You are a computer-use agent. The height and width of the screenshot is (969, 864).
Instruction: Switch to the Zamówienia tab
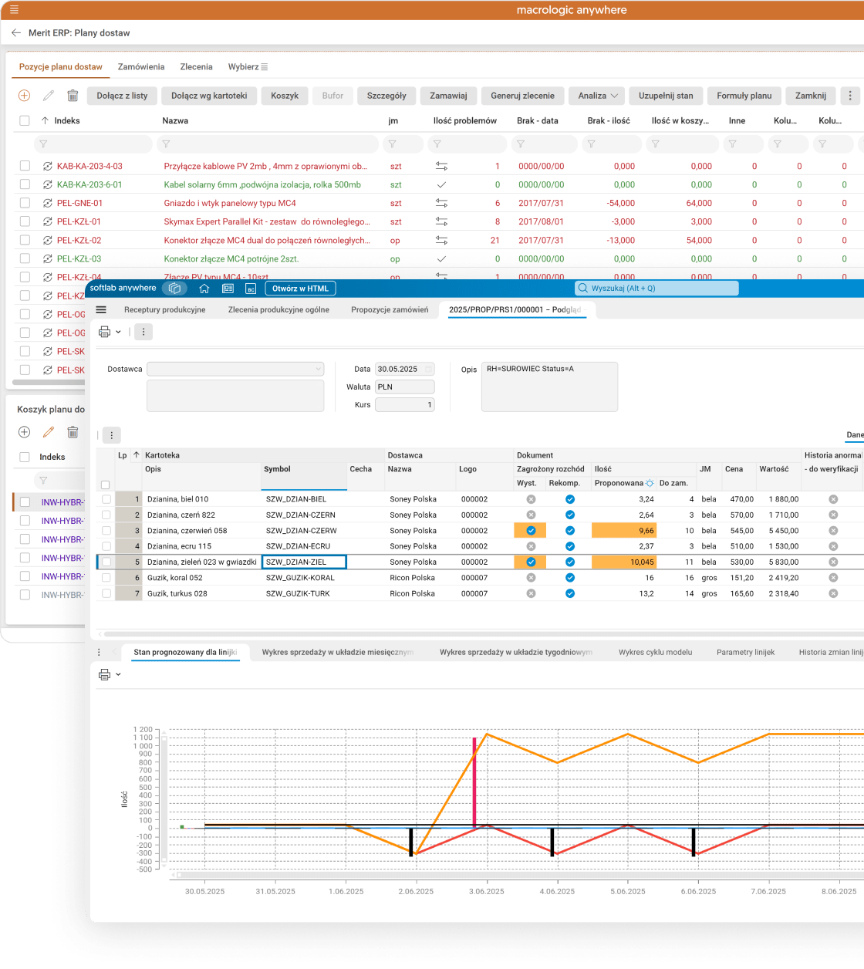click(x=141, y=67)
